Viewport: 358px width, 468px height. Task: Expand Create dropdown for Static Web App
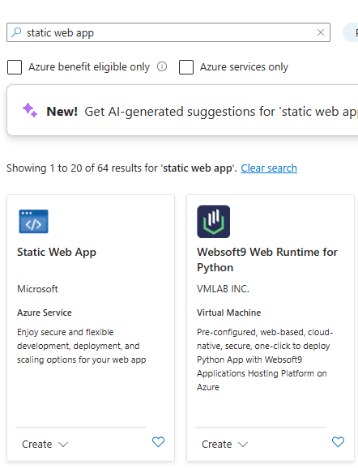pyautogui.click(x=45, y=445)
